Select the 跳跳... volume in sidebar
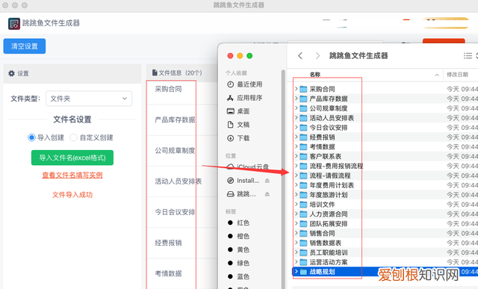 [x=242, y=194]
